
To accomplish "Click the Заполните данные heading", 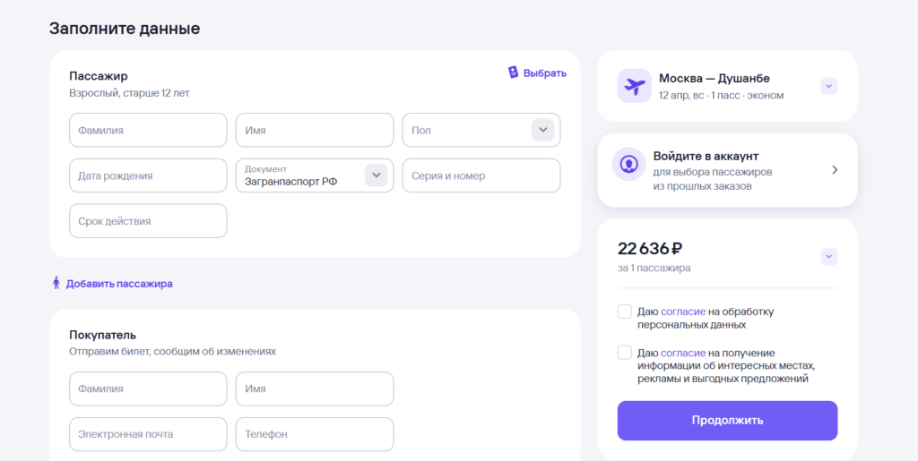I will 125,28.
